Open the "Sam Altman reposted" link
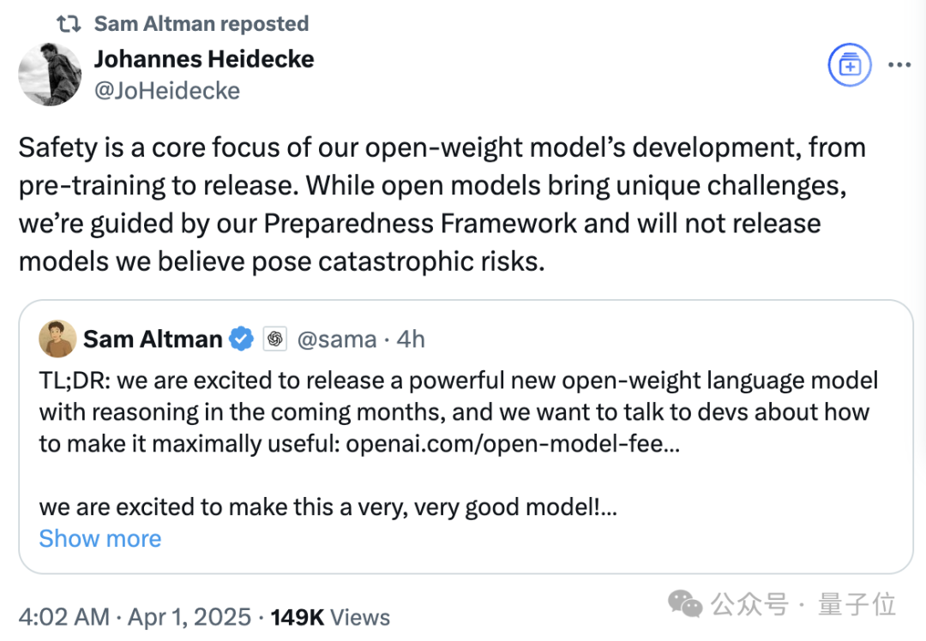The image size is (926, 641). pyautogui.click(x=201, y=23)
